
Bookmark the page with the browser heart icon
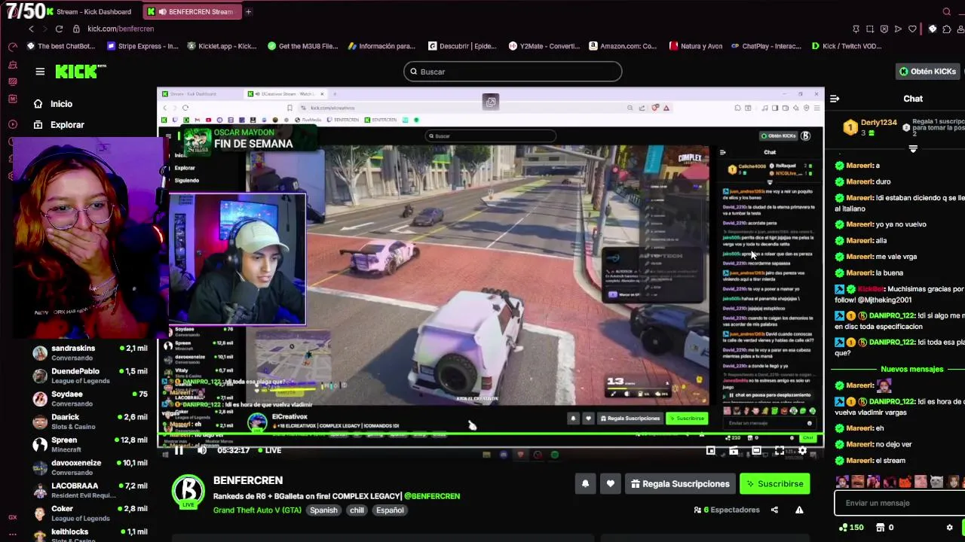click(x=912, y=29)
